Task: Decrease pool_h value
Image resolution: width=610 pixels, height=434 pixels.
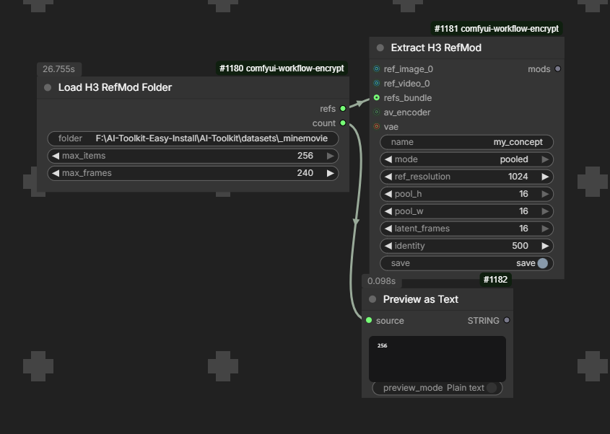Action: pyautogui.click(x=388, y=194)
